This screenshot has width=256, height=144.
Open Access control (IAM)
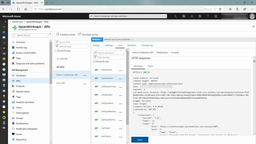tap(26, 53)
